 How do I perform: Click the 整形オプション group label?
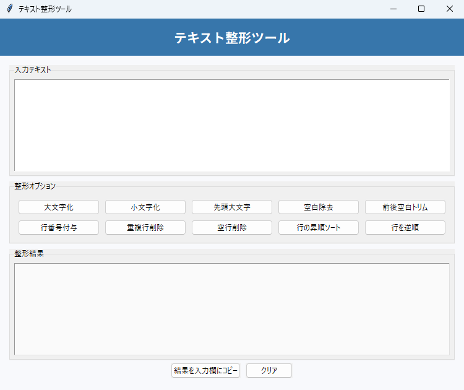pyautogui.click(x=35, y=186)
